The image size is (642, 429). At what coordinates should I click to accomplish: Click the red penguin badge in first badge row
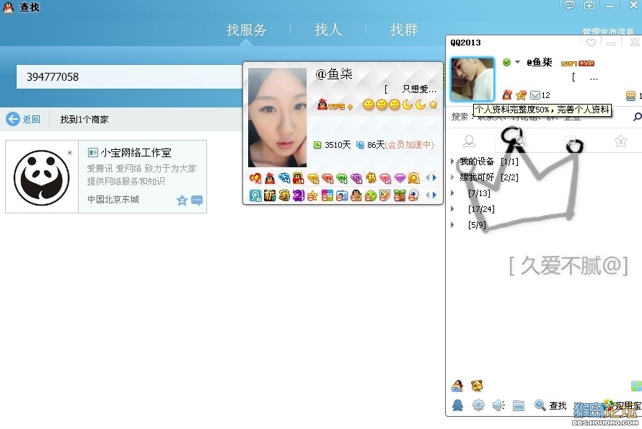[x=269, y=178]
